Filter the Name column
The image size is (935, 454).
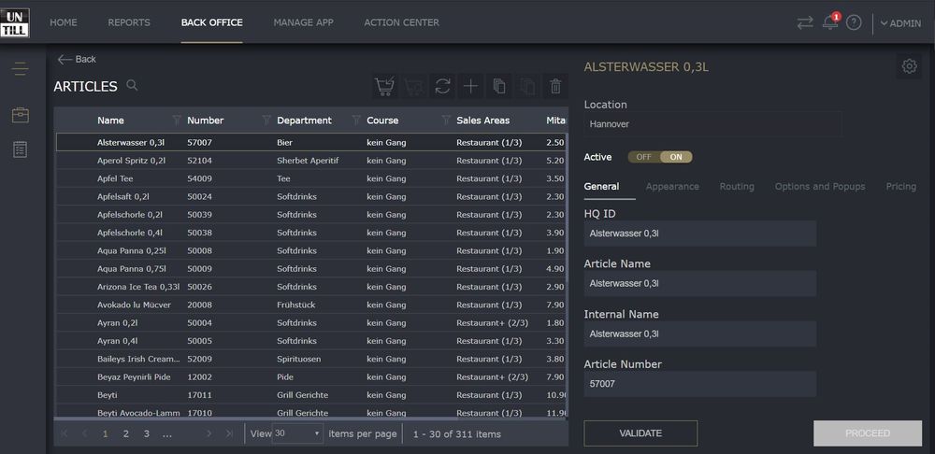pyautogui.click(x=177, y=121)
